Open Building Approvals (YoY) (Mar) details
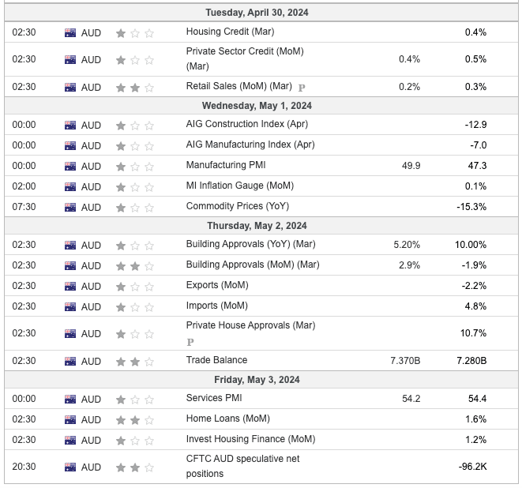The image size is (522, 488). 250,245
